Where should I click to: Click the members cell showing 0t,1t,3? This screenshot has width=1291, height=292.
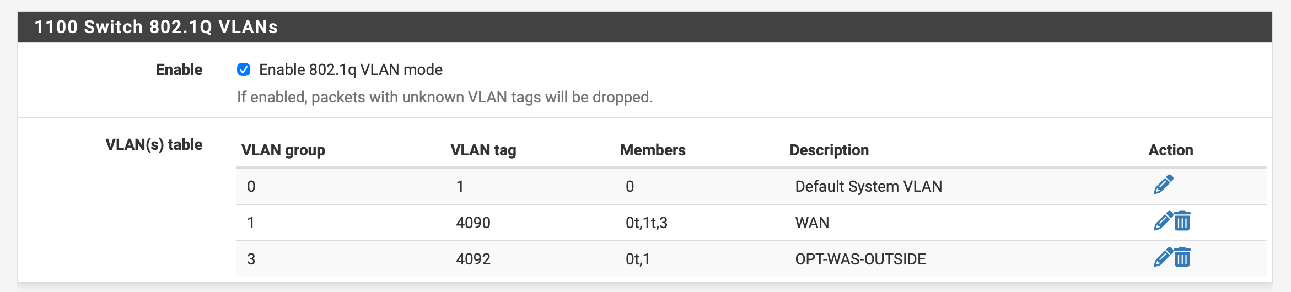pos(646,223)
